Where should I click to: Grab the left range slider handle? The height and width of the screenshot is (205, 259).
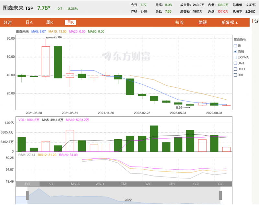[x=28, y=195]
